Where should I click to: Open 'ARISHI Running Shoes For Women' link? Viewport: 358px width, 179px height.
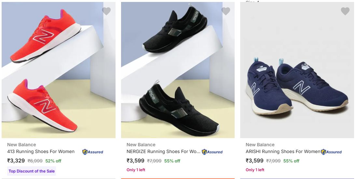click(x=283, y=151)
